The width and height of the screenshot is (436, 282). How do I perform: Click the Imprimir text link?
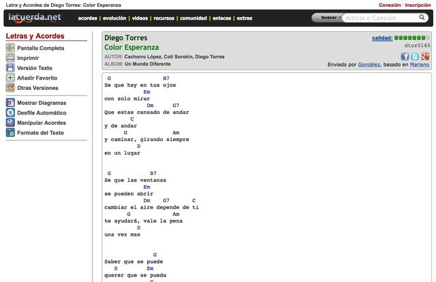(x=28, y=58)
